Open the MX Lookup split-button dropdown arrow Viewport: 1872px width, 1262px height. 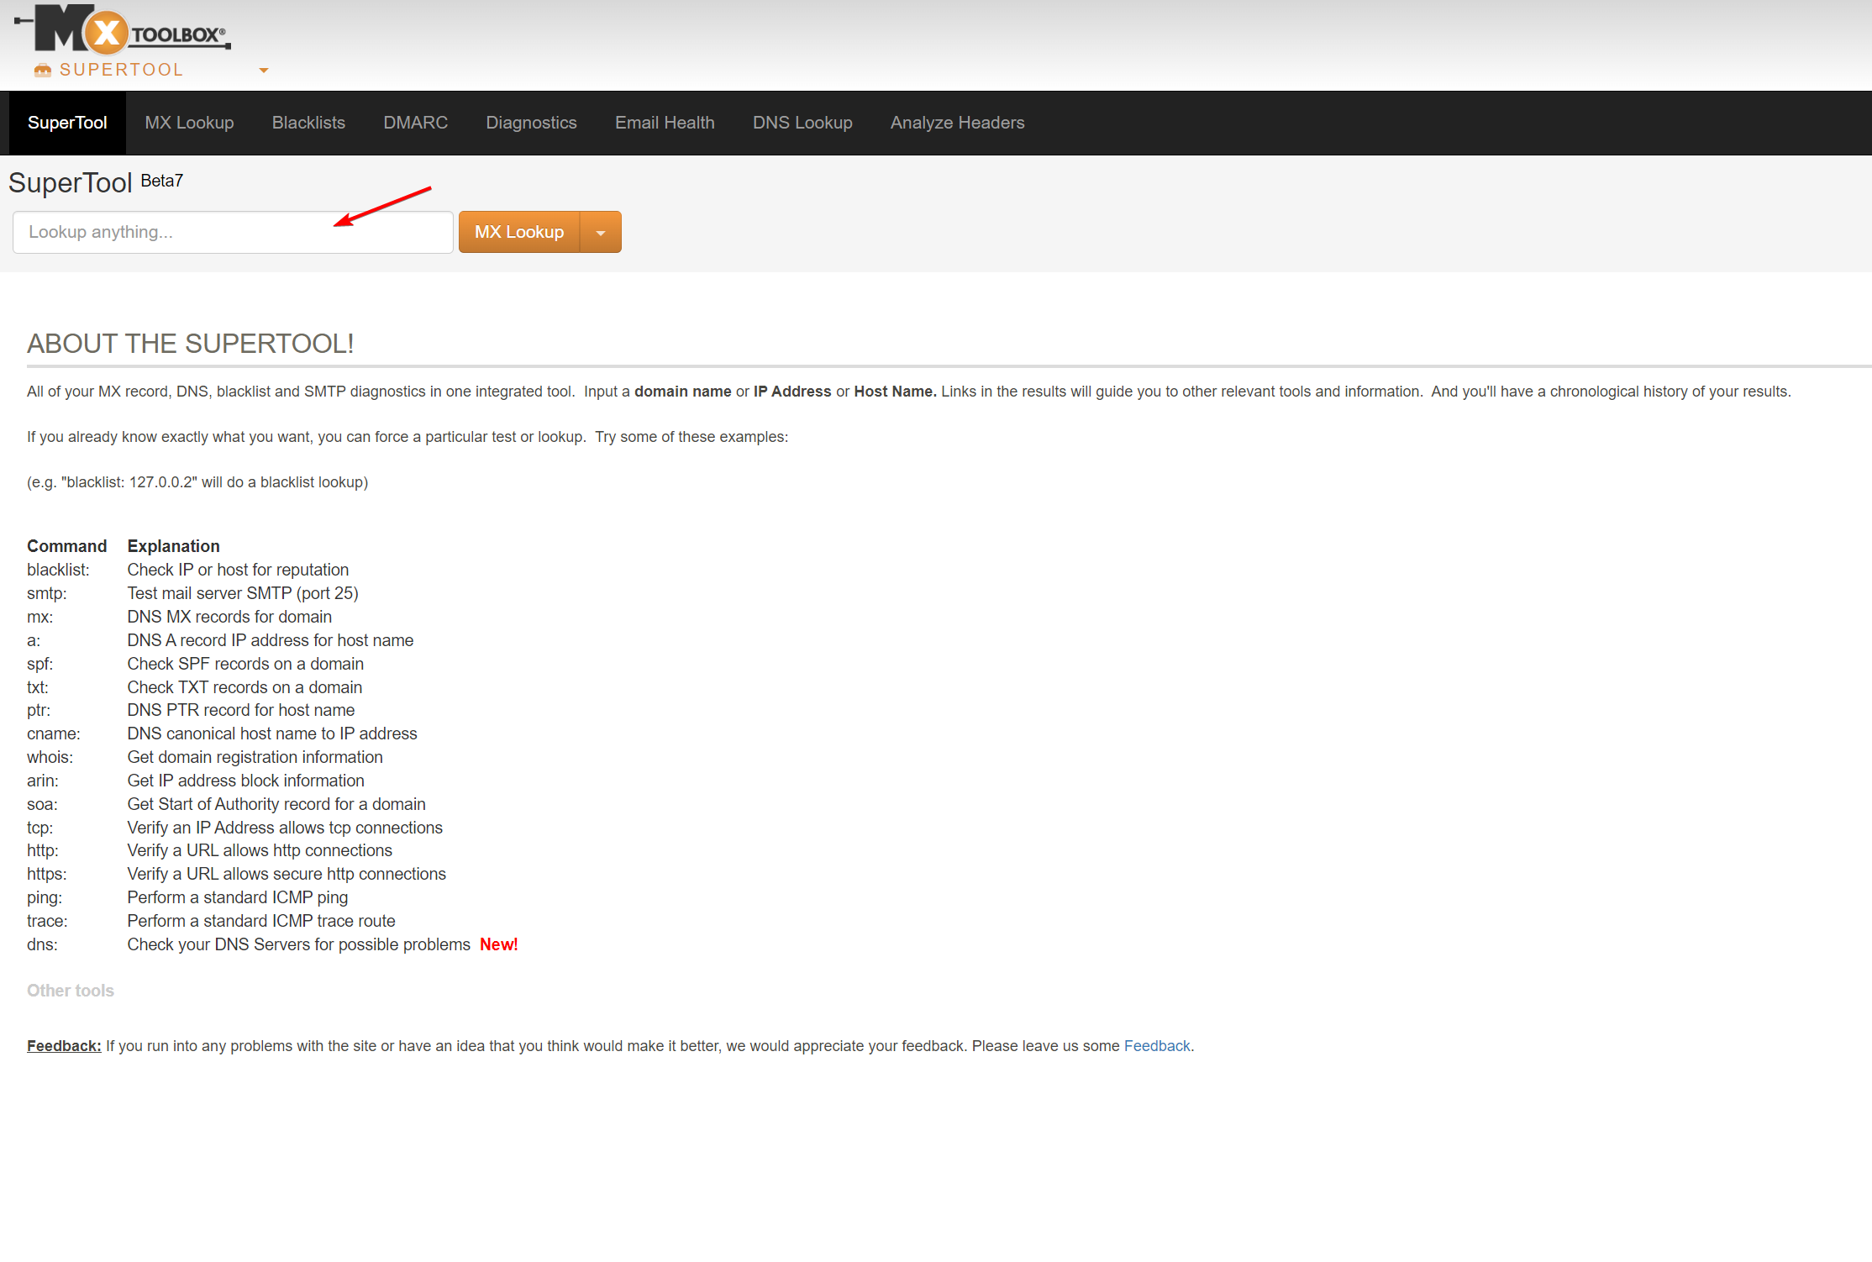click(601, 232)
